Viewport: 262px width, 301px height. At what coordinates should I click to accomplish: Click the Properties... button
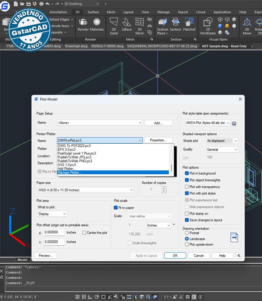point(158,140)
